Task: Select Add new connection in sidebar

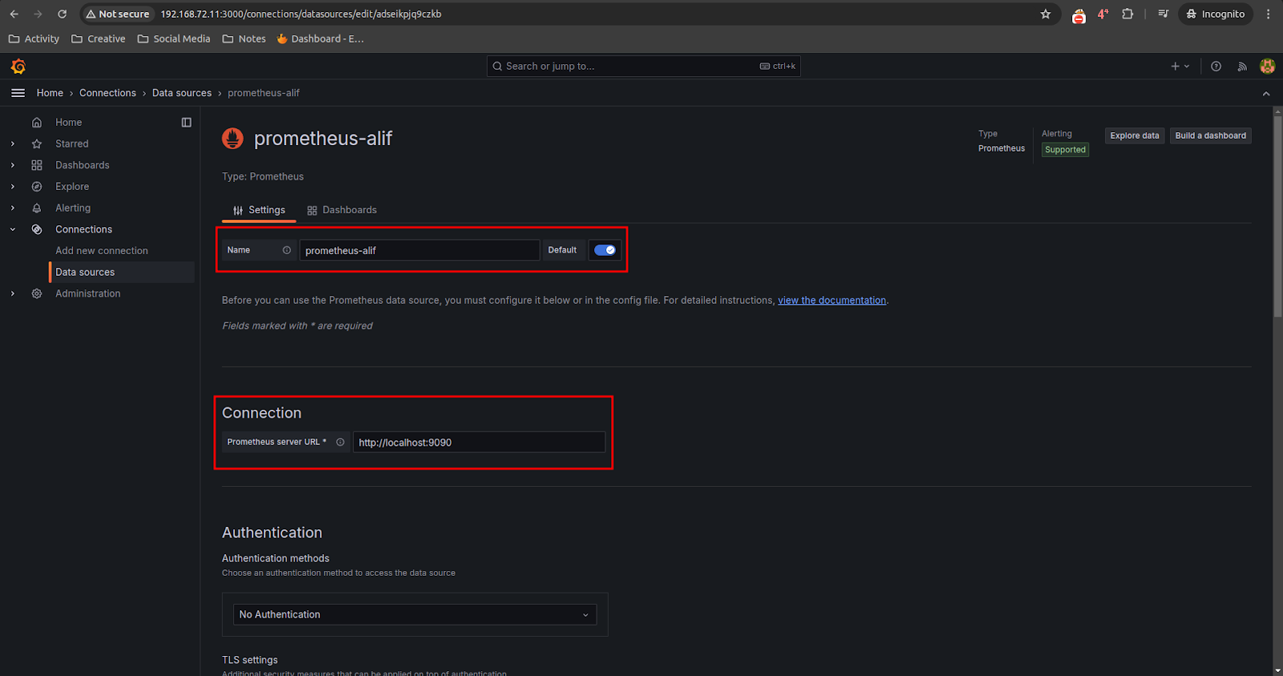Action: [102, 251]
